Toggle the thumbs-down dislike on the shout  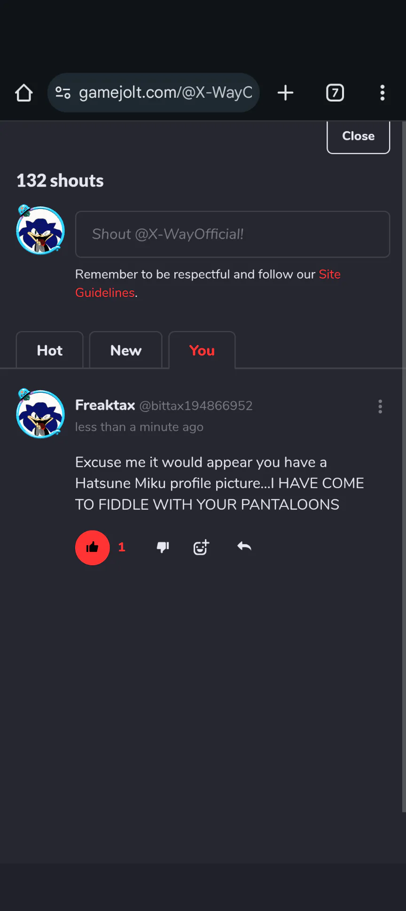(163, 547)
